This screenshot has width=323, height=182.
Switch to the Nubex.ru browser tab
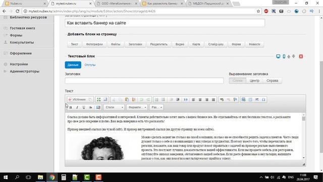(25, 4)
